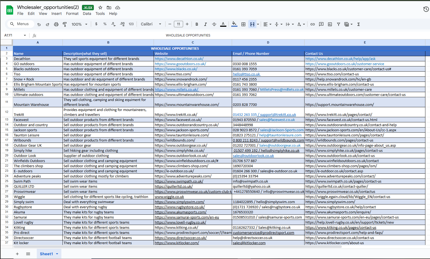
Task: Open the Edit menu
Action: tap(31, 14)
